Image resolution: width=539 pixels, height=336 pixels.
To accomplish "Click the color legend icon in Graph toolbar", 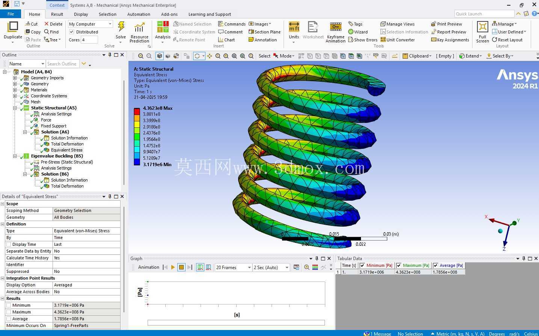I will tap(315, 267).
